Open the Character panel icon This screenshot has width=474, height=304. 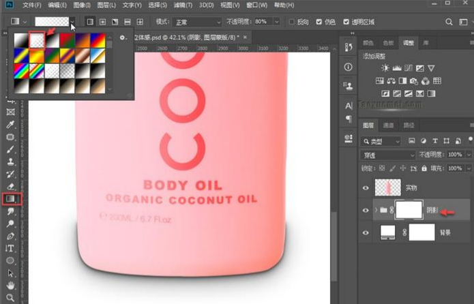(x=349, y=106)
